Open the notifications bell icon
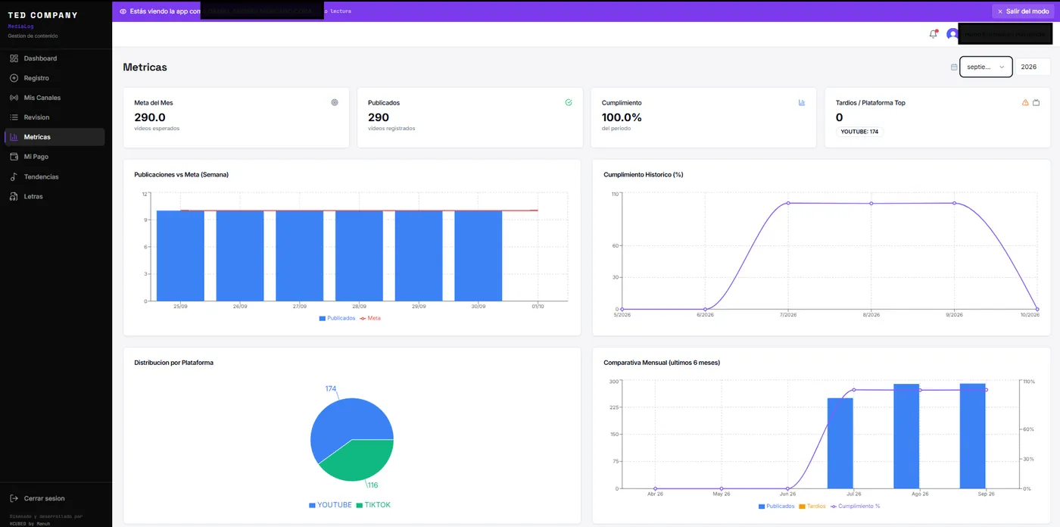 933,34
